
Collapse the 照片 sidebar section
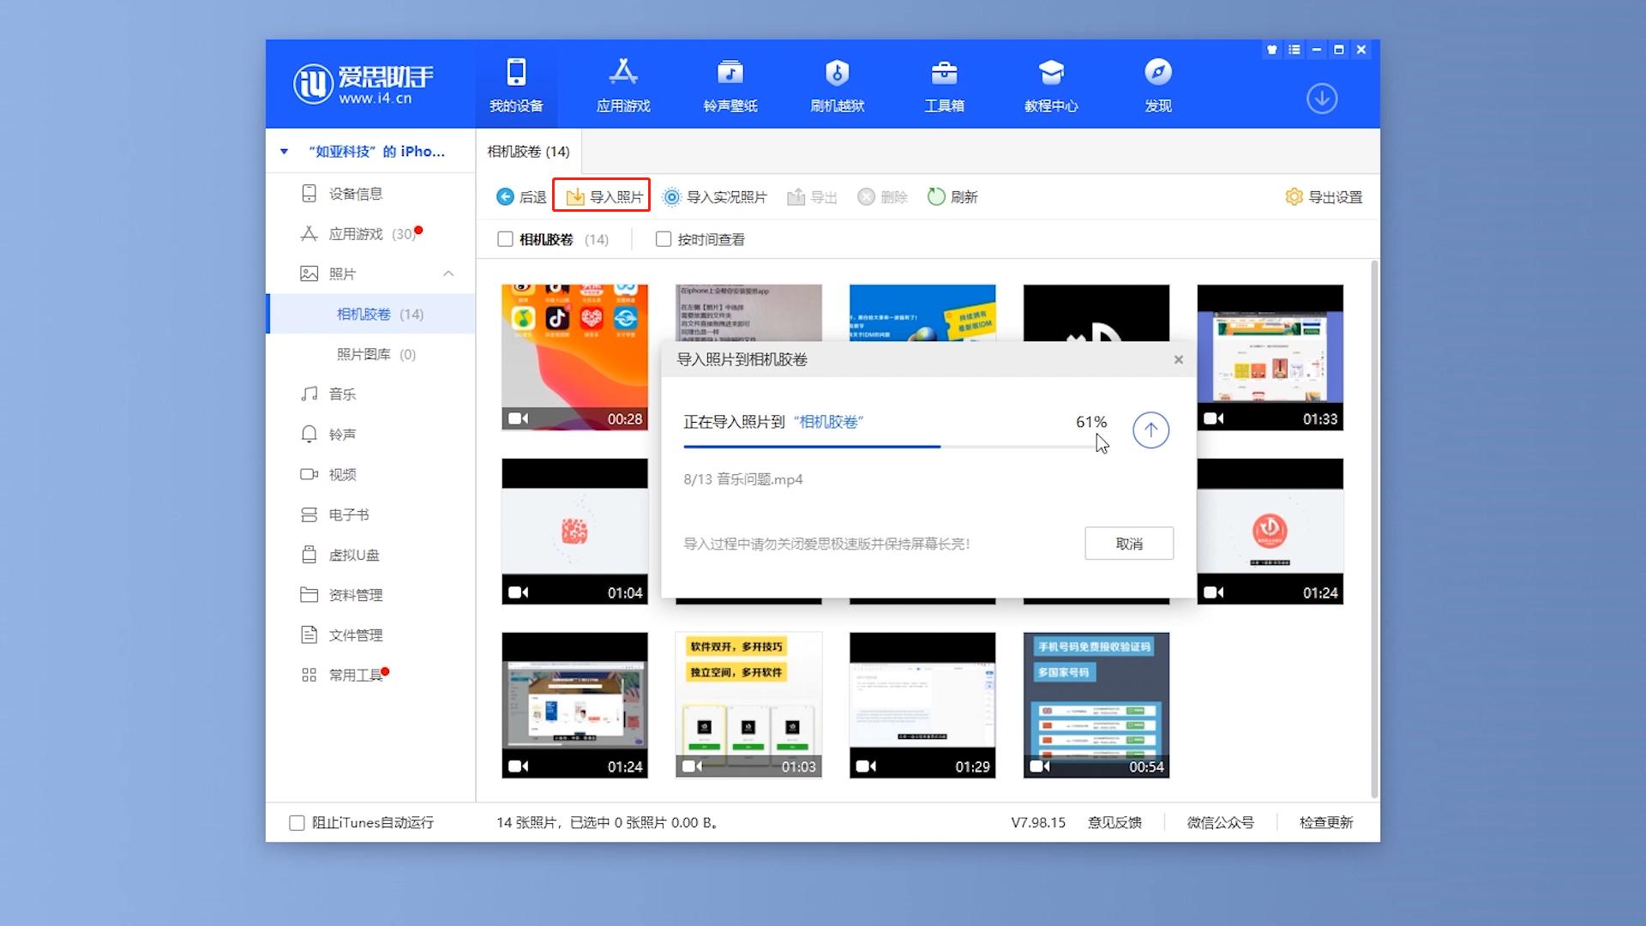coord(448,274)
